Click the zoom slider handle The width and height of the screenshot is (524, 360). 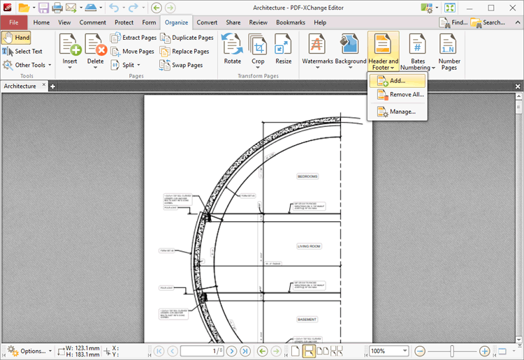[452, 351]
